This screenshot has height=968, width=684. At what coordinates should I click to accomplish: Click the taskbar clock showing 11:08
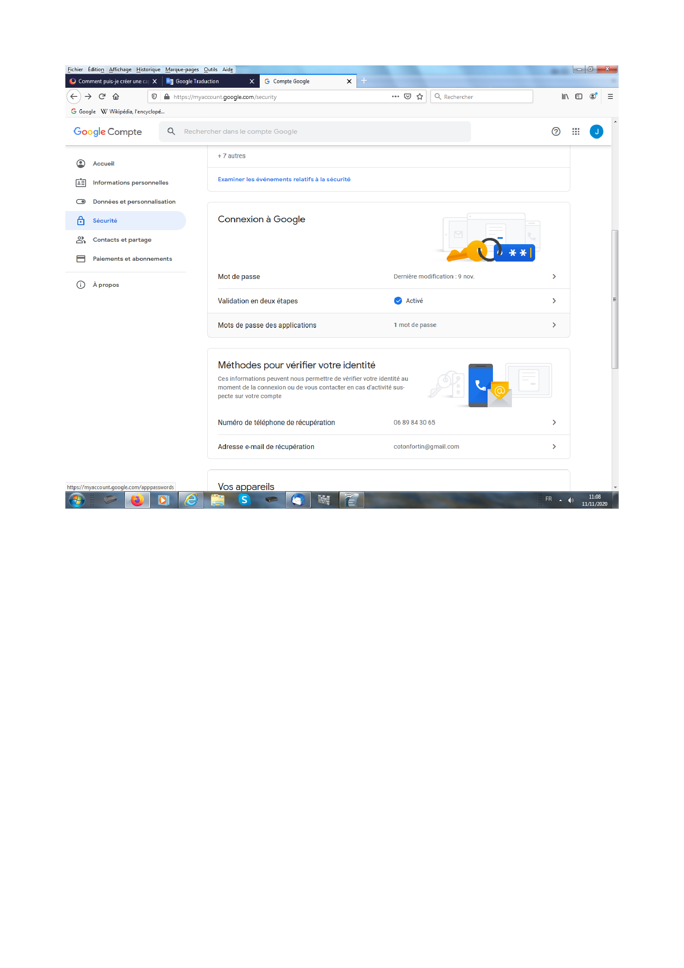(x=594, y=500)
